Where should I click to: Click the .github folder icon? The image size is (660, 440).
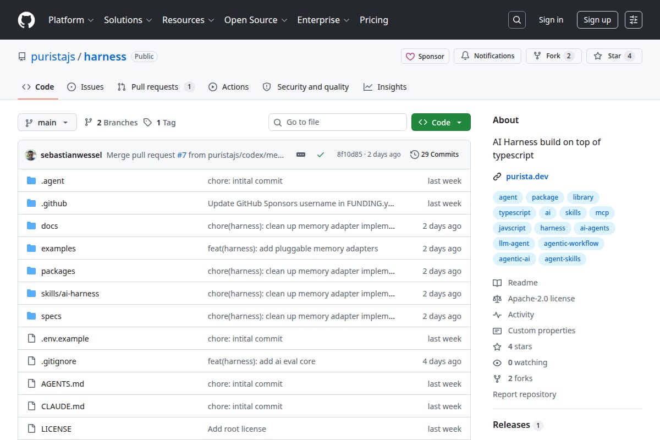[31, 204]
